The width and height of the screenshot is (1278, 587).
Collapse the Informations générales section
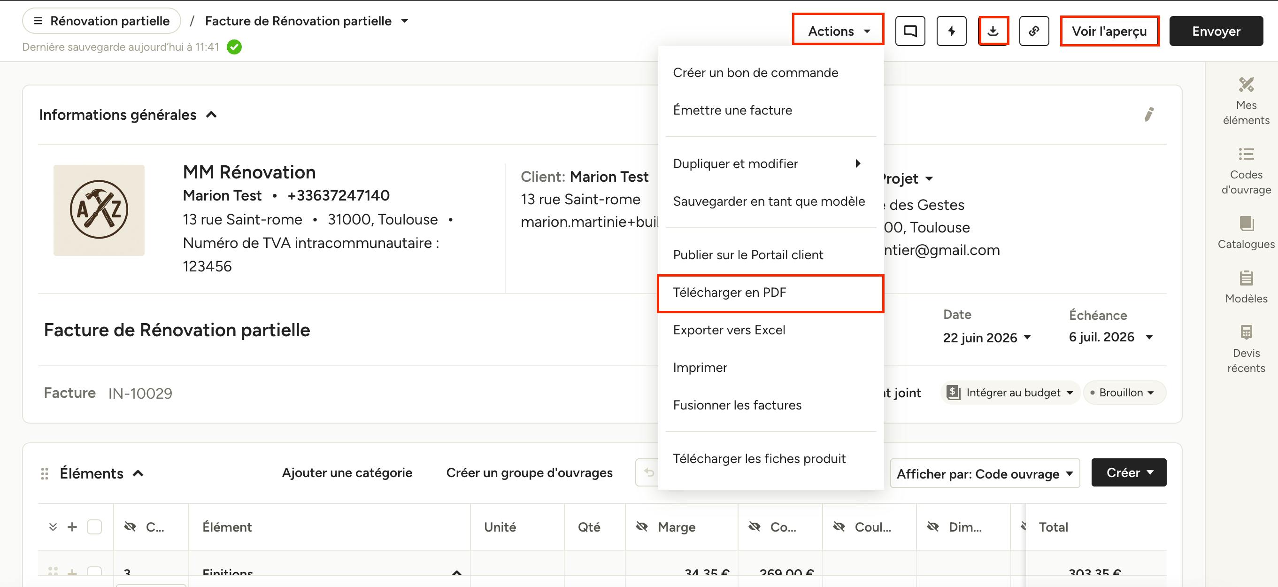[211, 115]
